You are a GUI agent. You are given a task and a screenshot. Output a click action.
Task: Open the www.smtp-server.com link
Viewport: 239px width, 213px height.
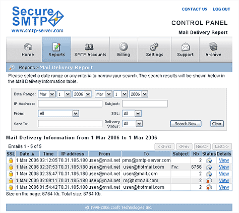(x=37, y=31)
